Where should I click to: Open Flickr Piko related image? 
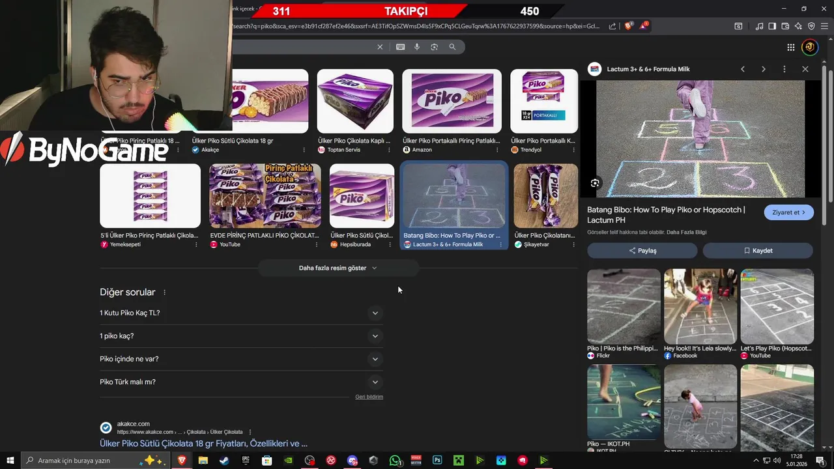(624, 306)
